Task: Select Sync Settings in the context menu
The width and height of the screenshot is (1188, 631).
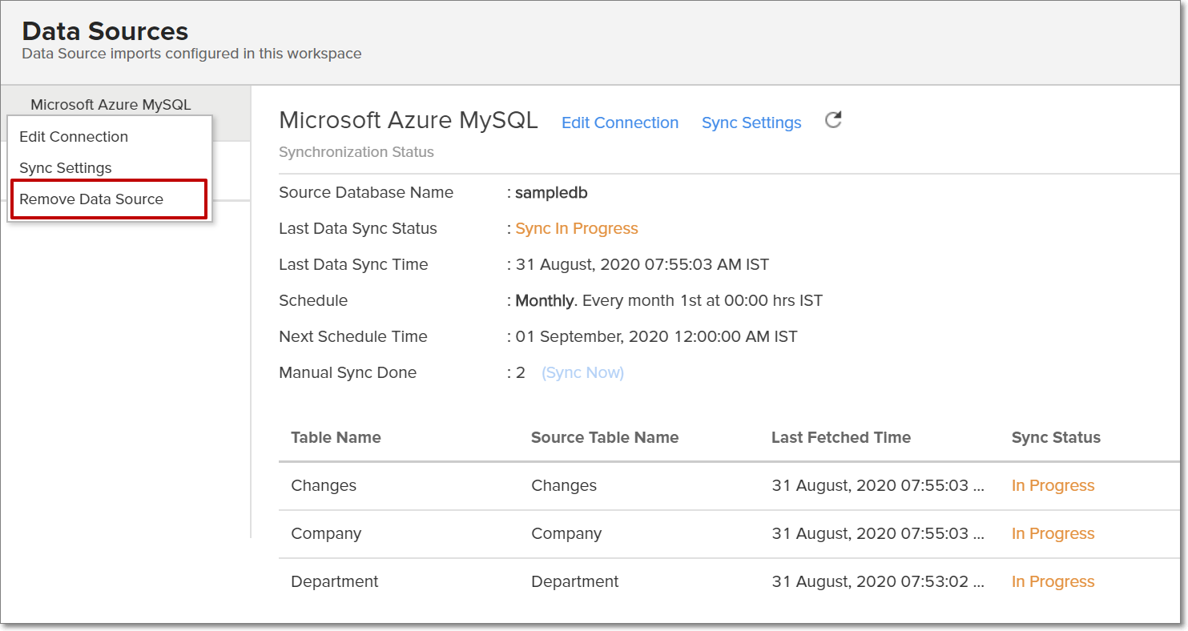Action: (x=65, y=167)
